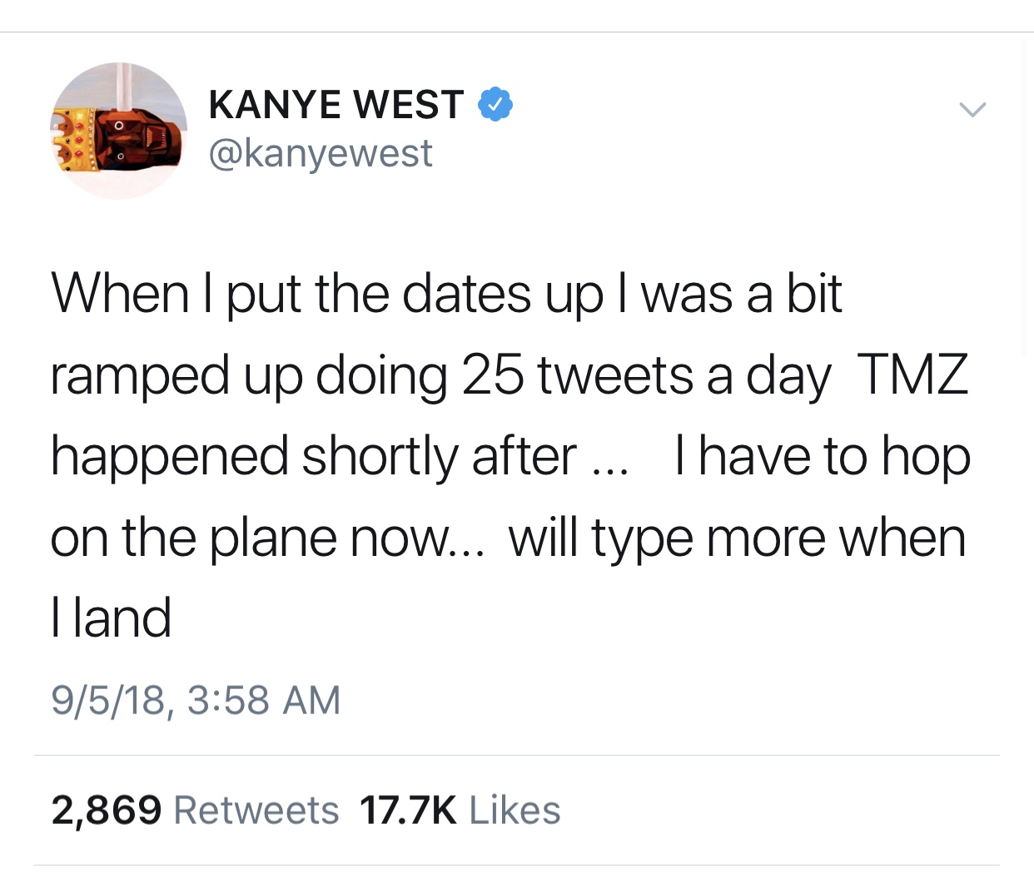View the 17.7K likes count number

[408, 810]
